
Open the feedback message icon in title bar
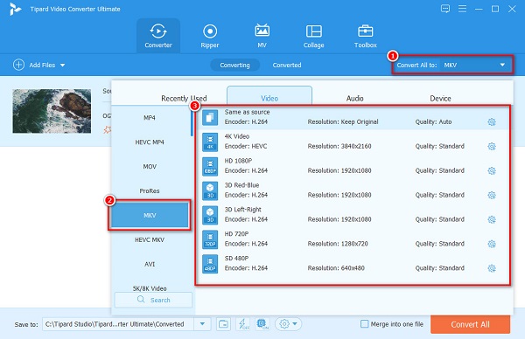click(x=445, y=9)
